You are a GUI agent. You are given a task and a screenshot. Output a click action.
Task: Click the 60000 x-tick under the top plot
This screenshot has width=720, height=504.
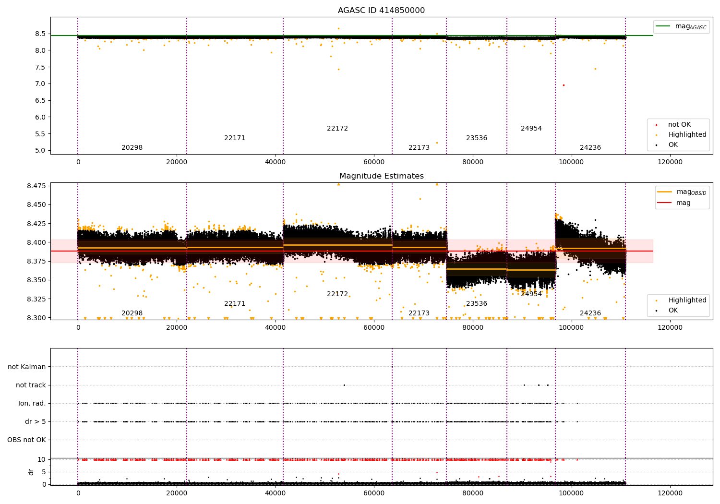pos(374,162)
